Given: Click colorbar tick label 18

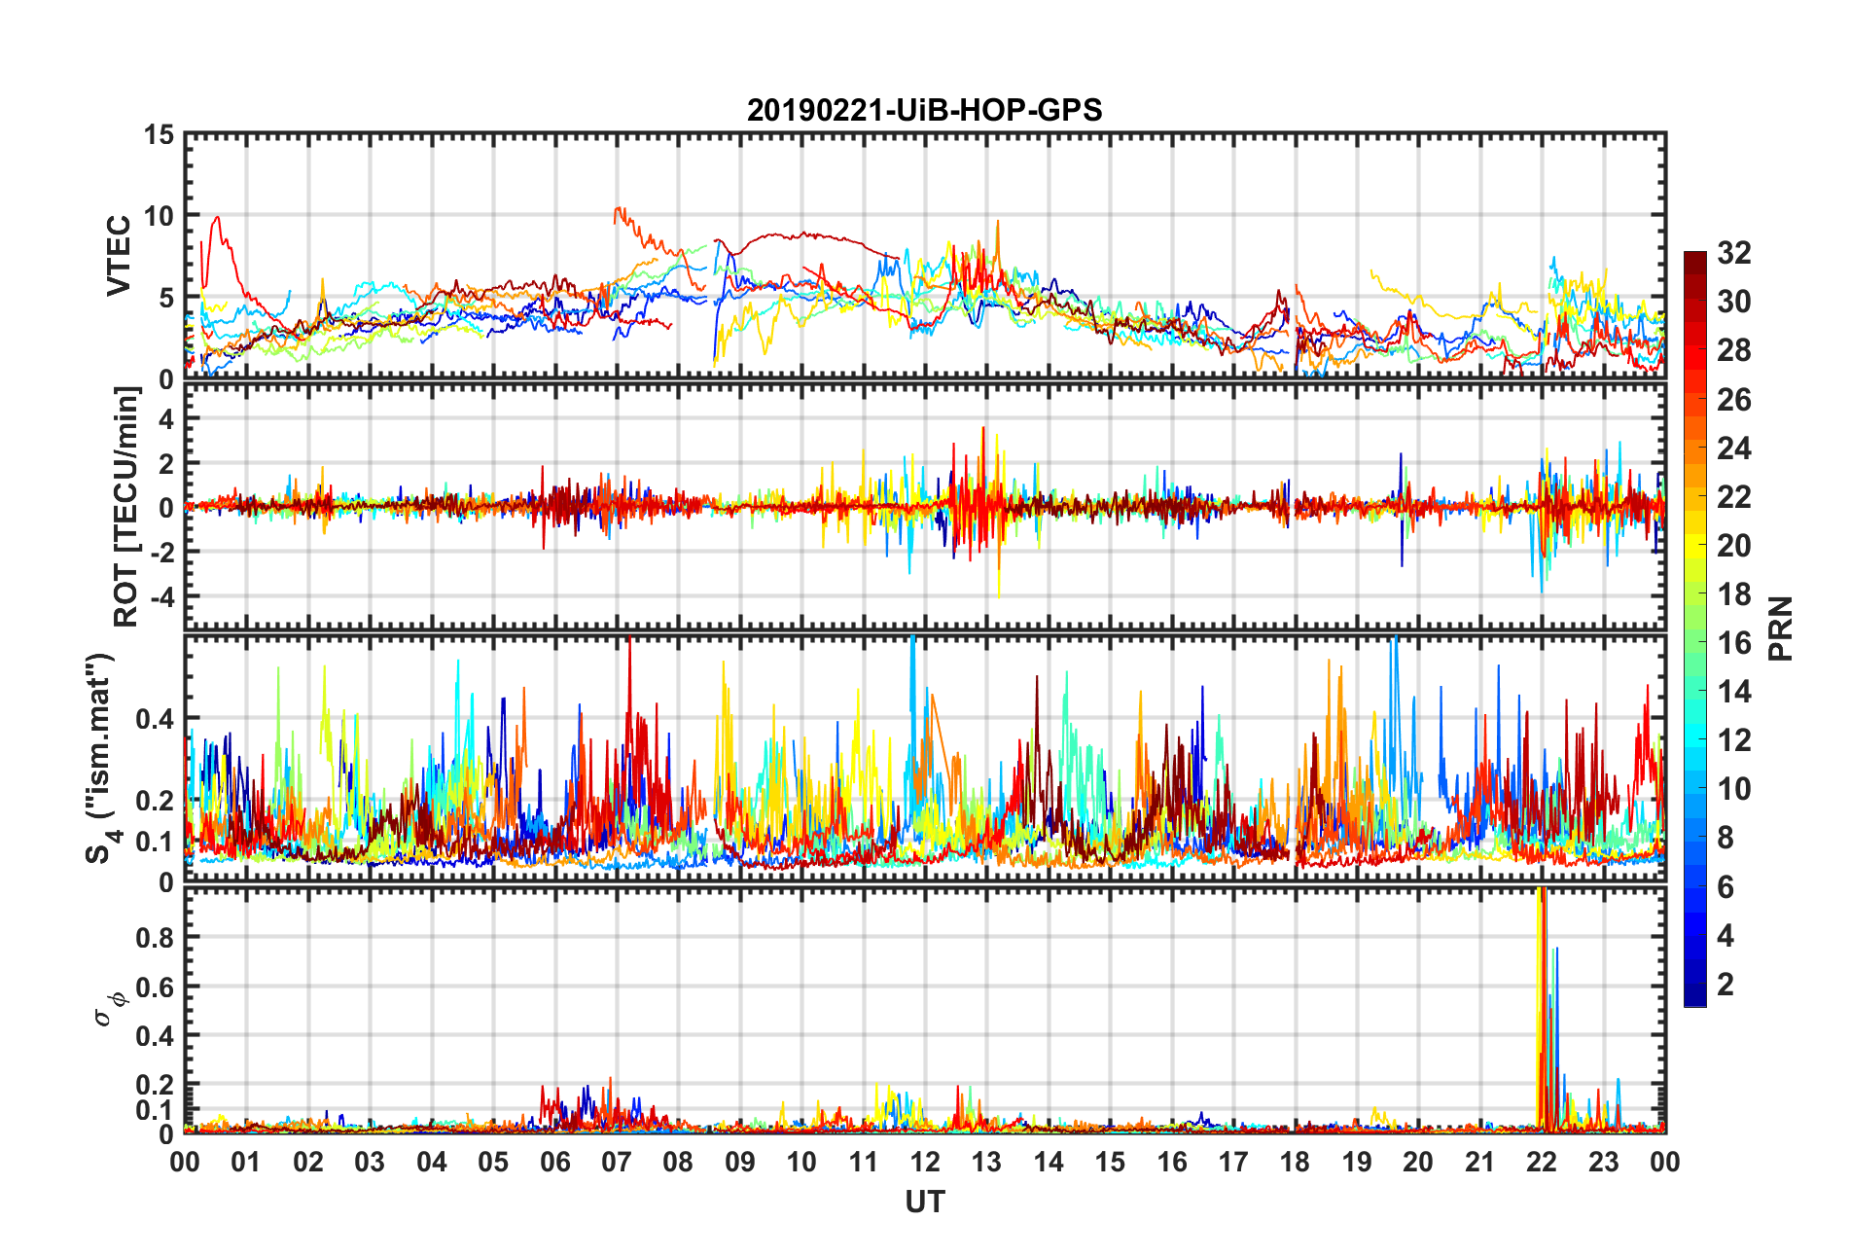Looking at the screenshot, I should click(x=1733, y=593).
